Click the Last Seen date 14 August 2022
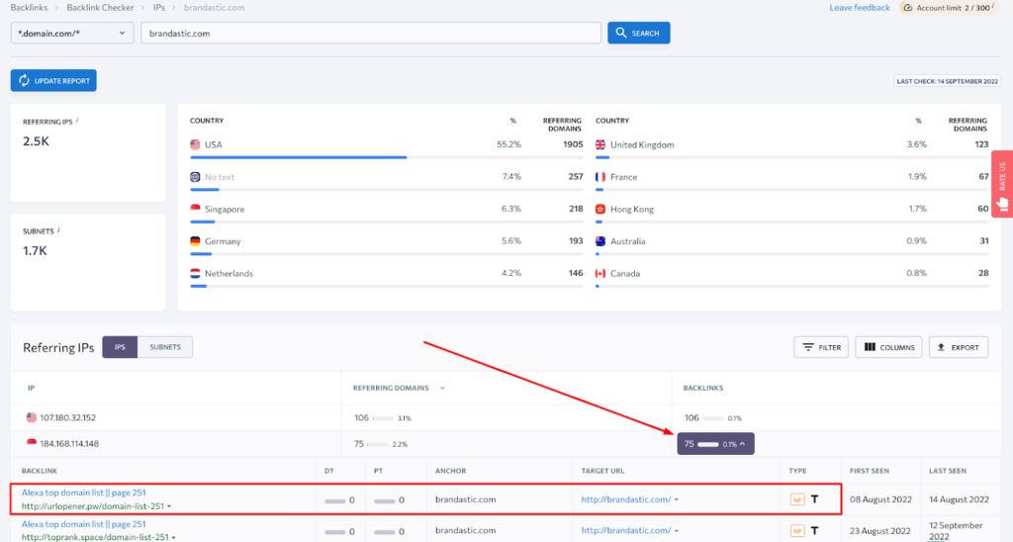Viewport: 1013px width, 542px height. point(959,499)
